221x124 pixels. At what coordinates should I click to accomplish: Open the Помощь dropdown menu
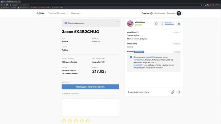point(76,13)
